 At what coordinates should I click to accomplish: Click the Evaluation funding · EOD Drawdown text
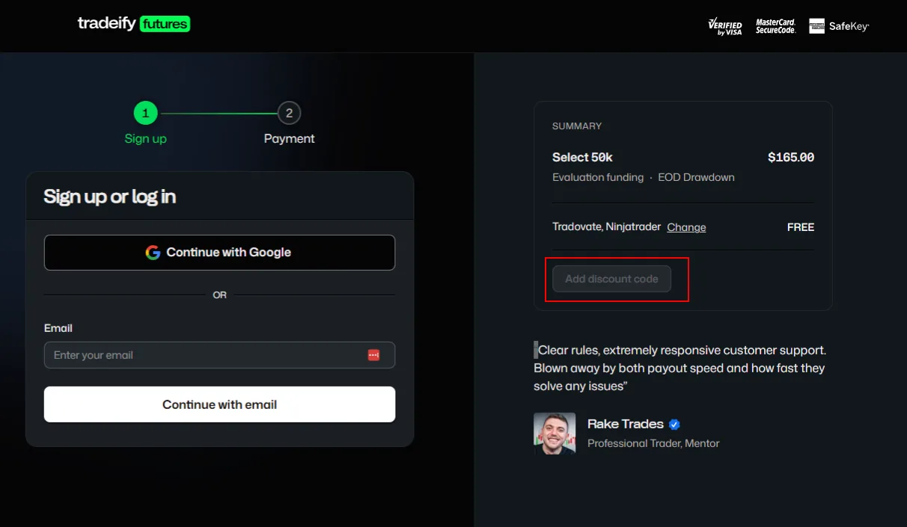coord(644,177)
